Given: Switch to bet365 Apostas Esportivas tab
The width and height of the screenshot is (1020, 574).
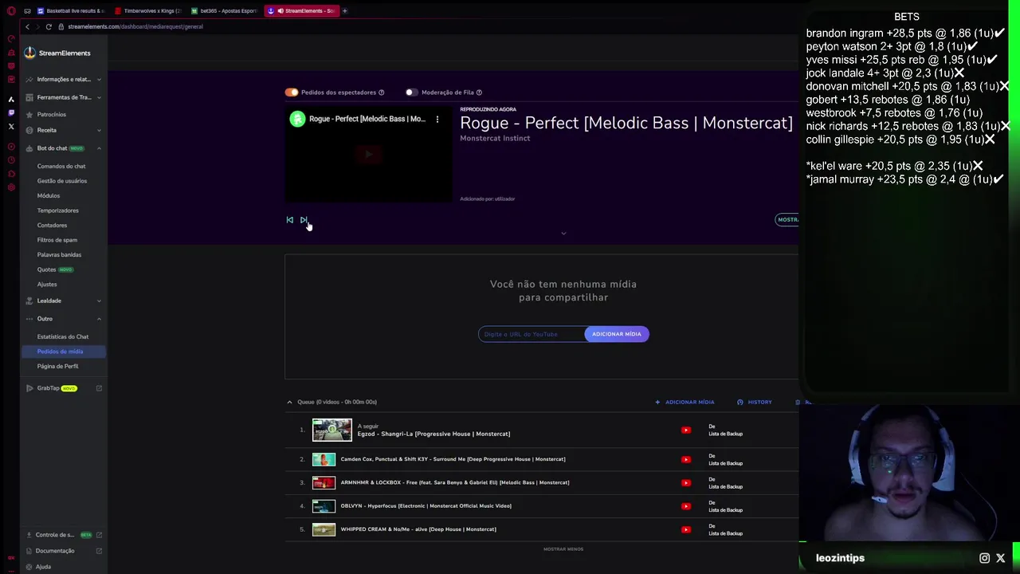Looking at the screenshot, I should point(225,11).
